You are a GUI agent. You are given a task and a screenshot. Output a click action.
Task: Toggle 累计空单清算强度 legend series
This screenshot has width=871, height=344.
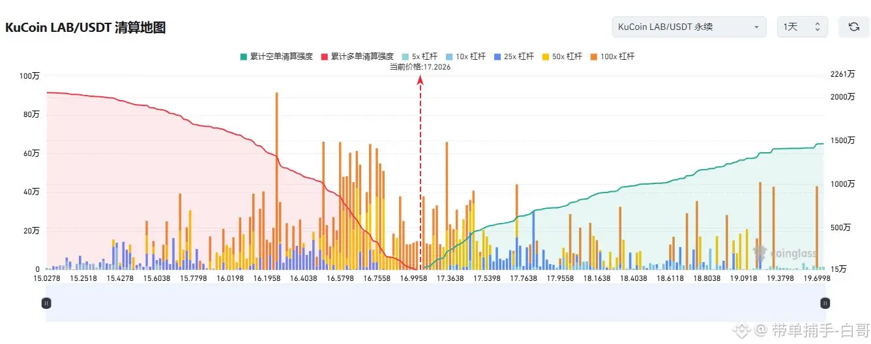pos(278,57)
